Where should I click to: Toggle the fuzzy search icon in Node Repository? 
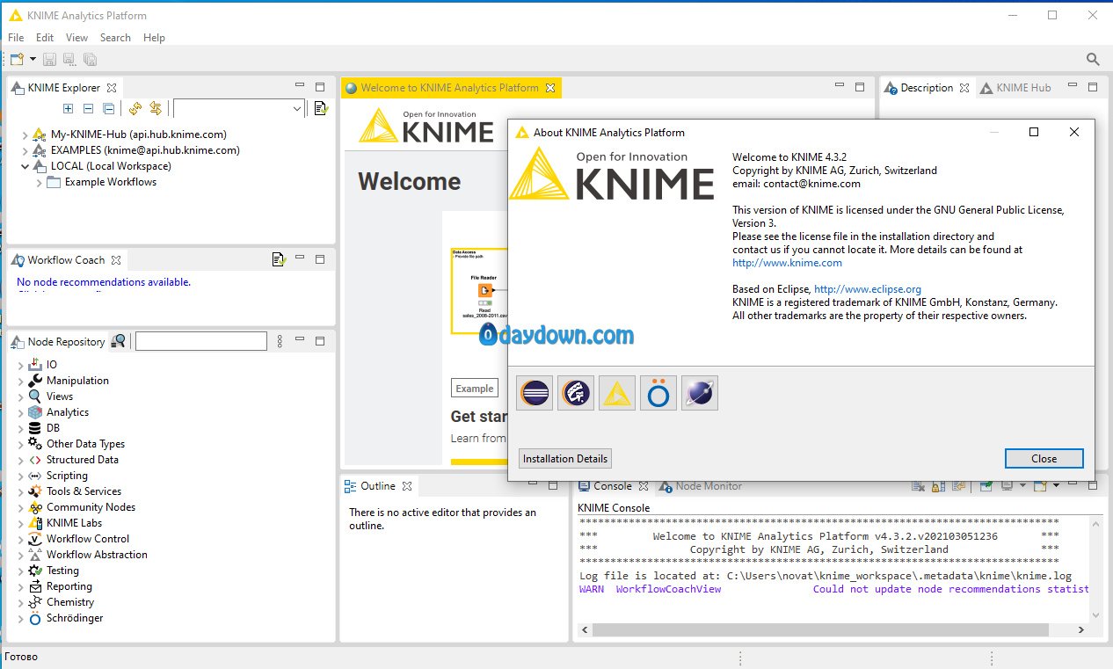(x=119, y=341)
